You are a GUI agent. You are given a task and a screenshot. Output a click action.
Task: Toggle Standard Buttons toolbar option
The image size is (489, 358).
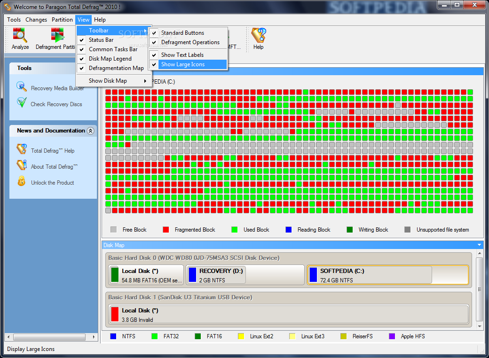pyautogui.click(x=188, y=33)
